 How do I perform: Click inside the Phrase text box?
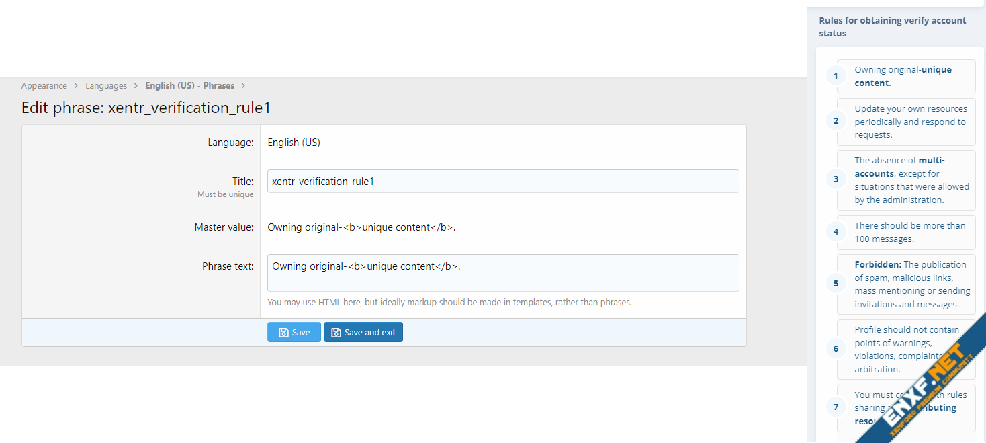pyautogui.click(x=502, y=273)
